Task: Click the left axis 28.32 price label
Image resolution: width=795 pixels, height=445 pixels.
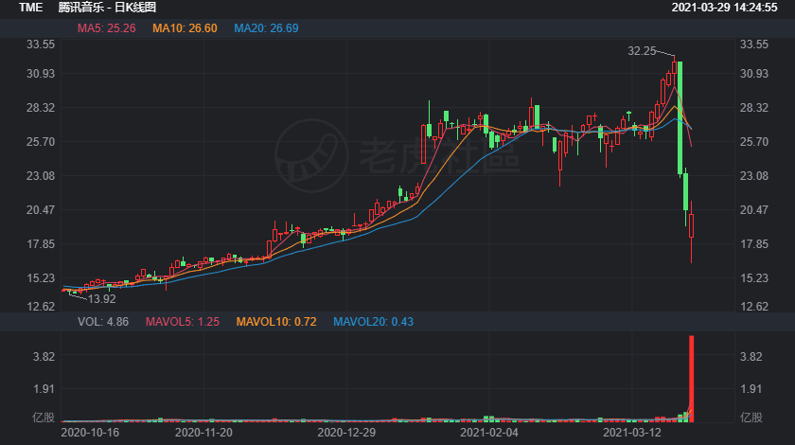Action: point(41,108)
